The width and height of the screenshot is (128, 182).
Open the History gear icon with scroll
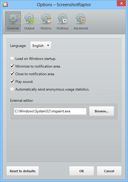click(x=46, y=18)
